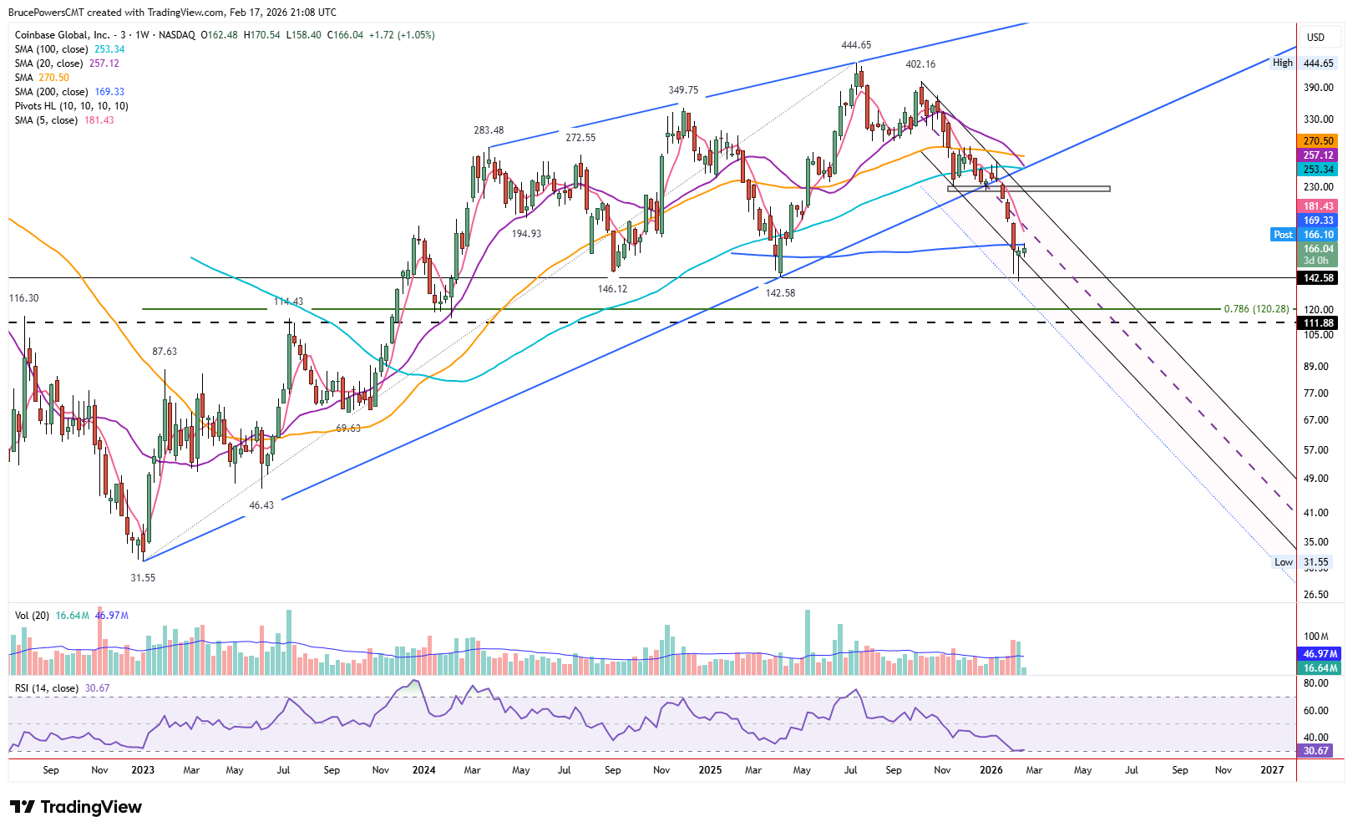Click the SMA (100, close) indicator label
This screenshot has width=1353, height=832.
[52, 49]
